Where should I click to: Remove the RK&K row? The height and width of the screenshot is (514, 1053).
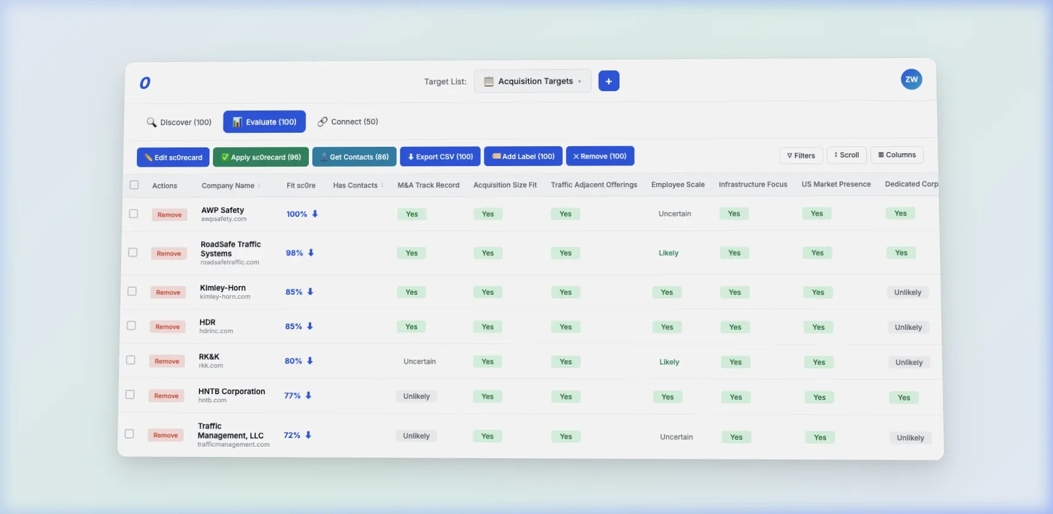[x=167, y=361]
